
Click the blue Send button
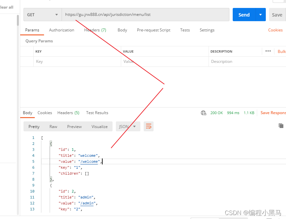coord(244,15)
